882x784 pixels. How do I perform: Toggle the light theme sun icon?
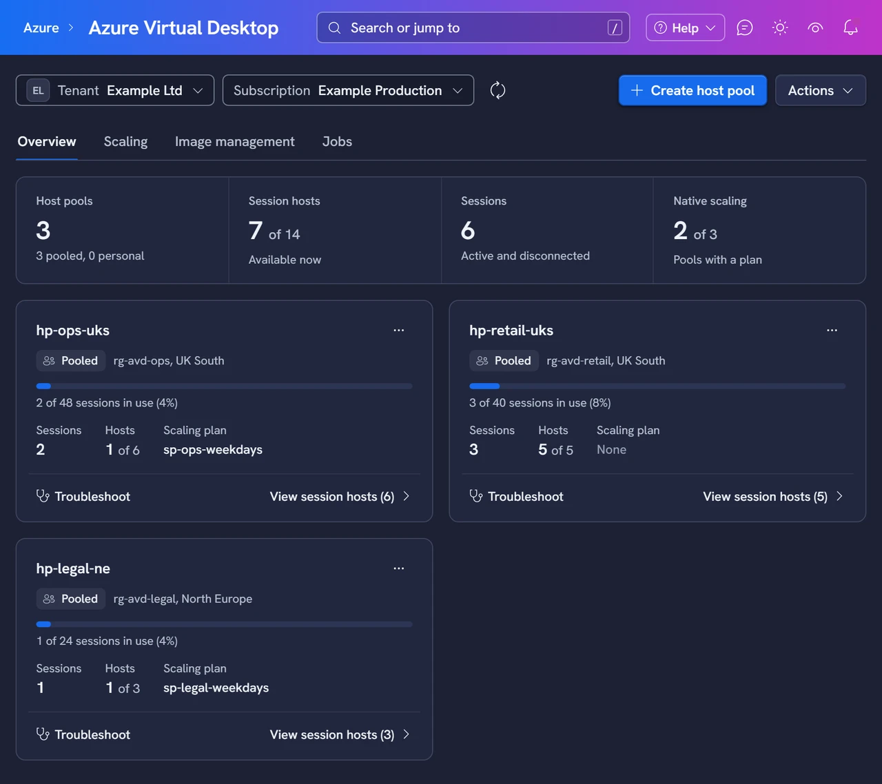(780, 28)
